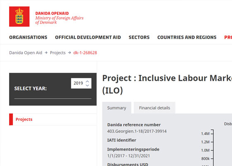Select the Summary tab
Viewport: 232px width, 166px height.
pos(116,108)
